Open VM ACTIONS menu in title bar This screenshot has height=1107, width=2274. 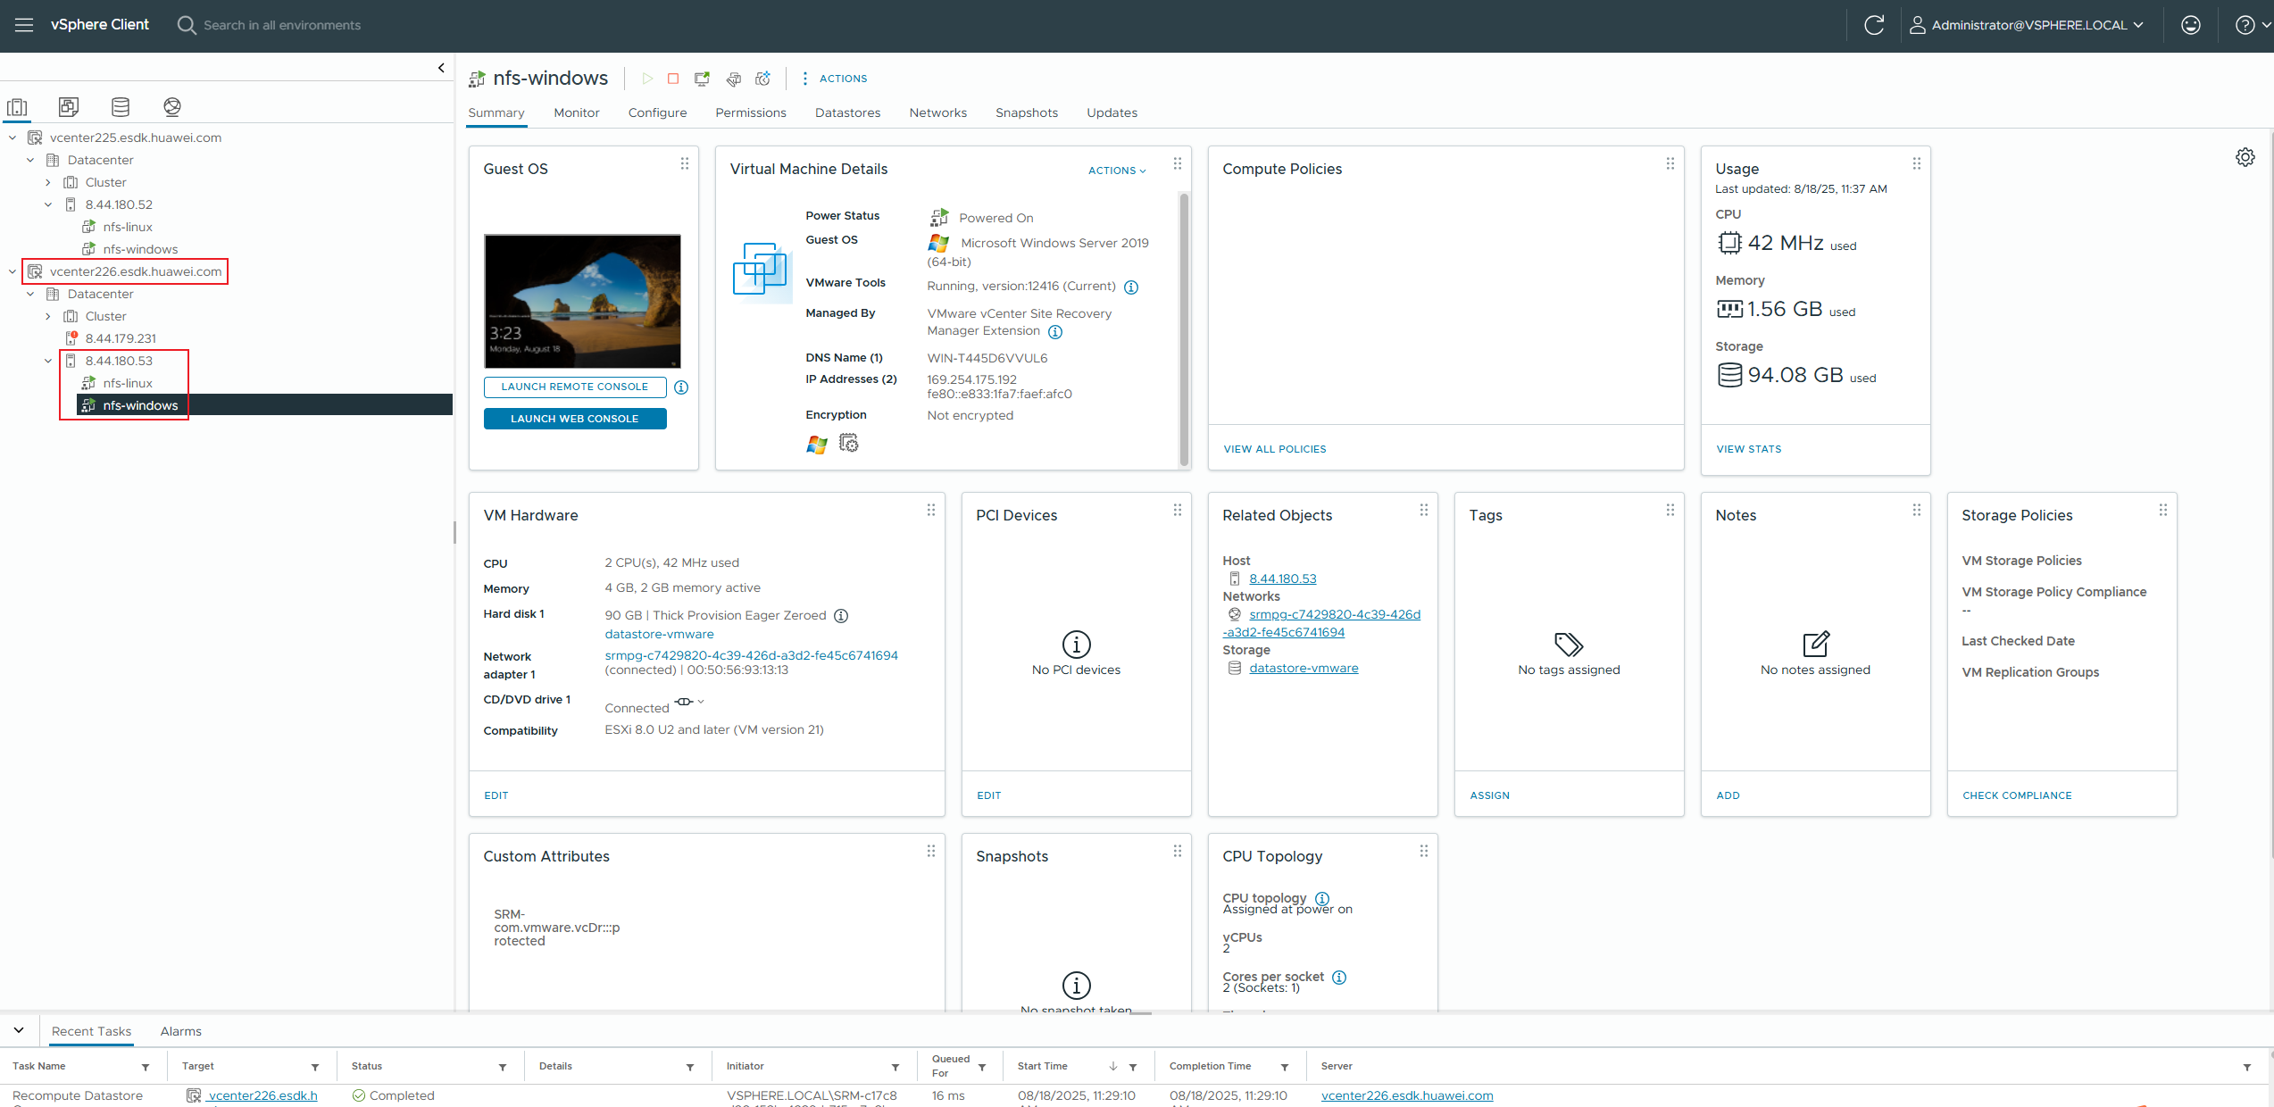tap(835, 79)
